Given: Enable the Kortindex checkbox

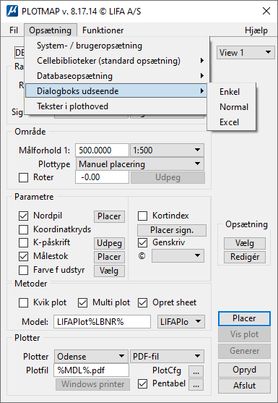Looking at the screenshot, I should 142,216.
